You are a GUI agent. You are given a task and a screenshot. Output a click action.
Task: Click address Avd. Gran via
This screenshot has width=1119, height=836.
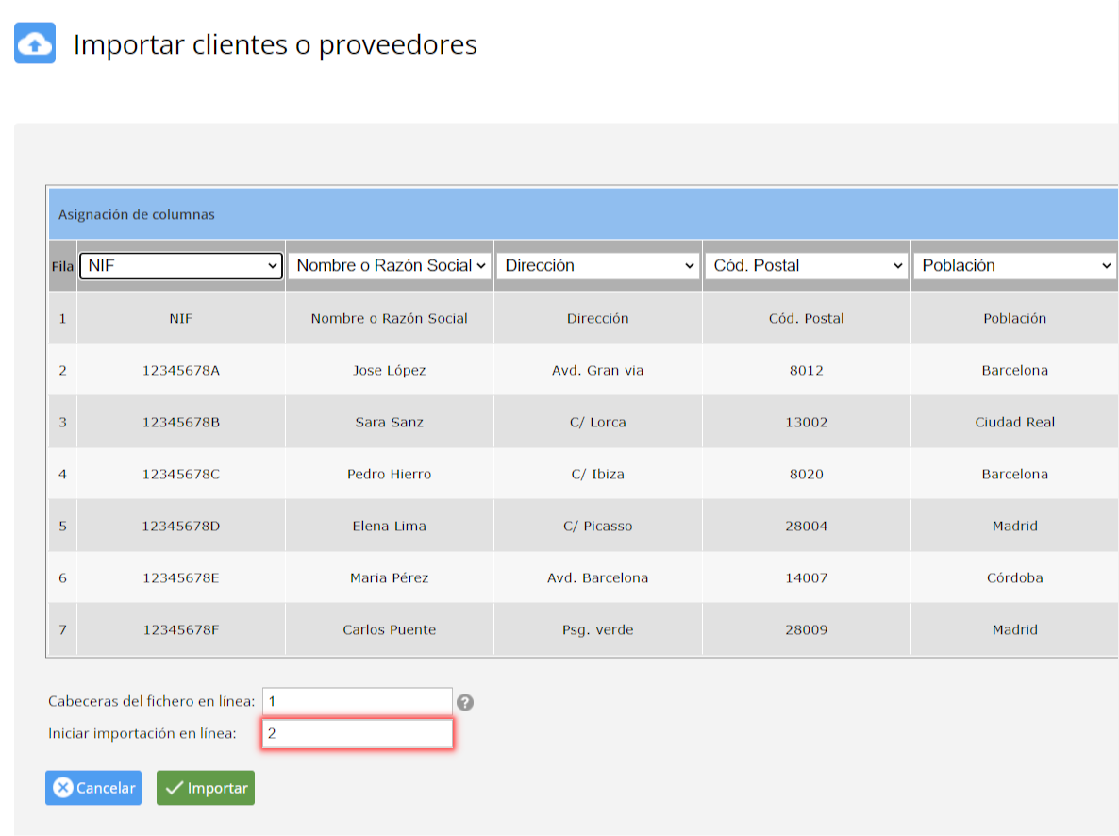[598, 370]
